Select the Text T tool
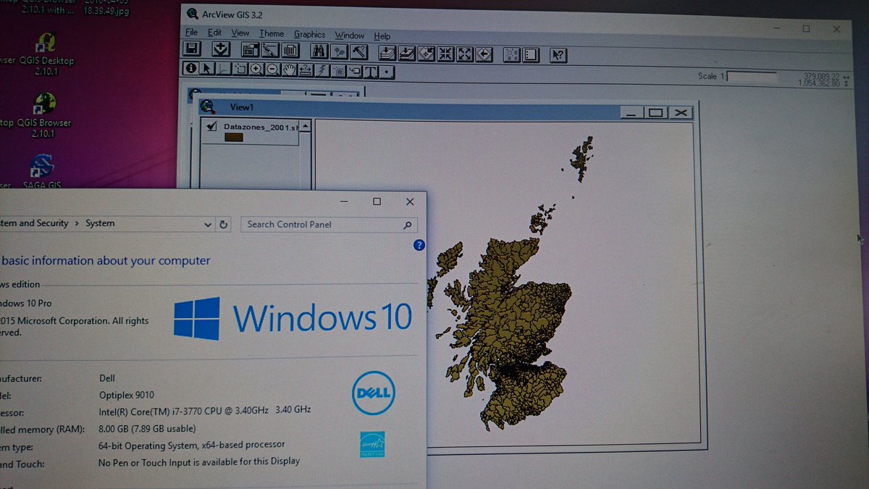This screenshot has height=489, width=869. (371, 72)
